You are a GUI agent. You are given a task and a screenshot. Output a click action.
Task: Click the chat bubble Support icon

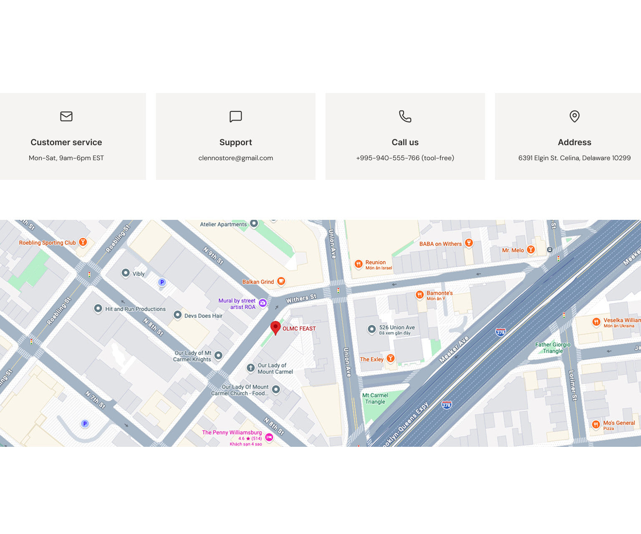coord(236,116)
